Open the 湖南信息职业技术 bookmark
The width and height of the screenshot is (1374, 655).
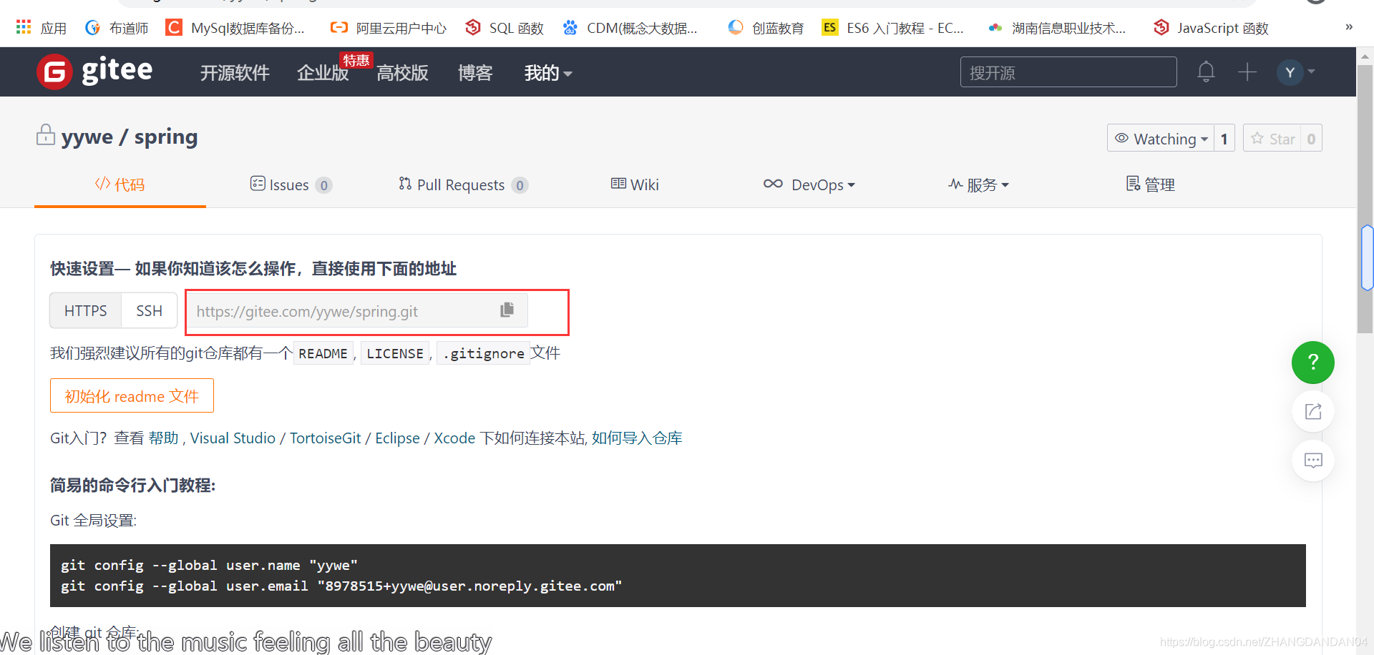pyautogui.click(x=1056, y=28)
